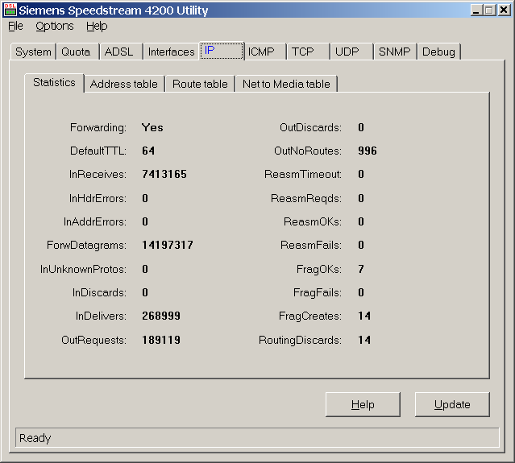515x463 pixels.
Task: Click the Help button
Action: 363,404
